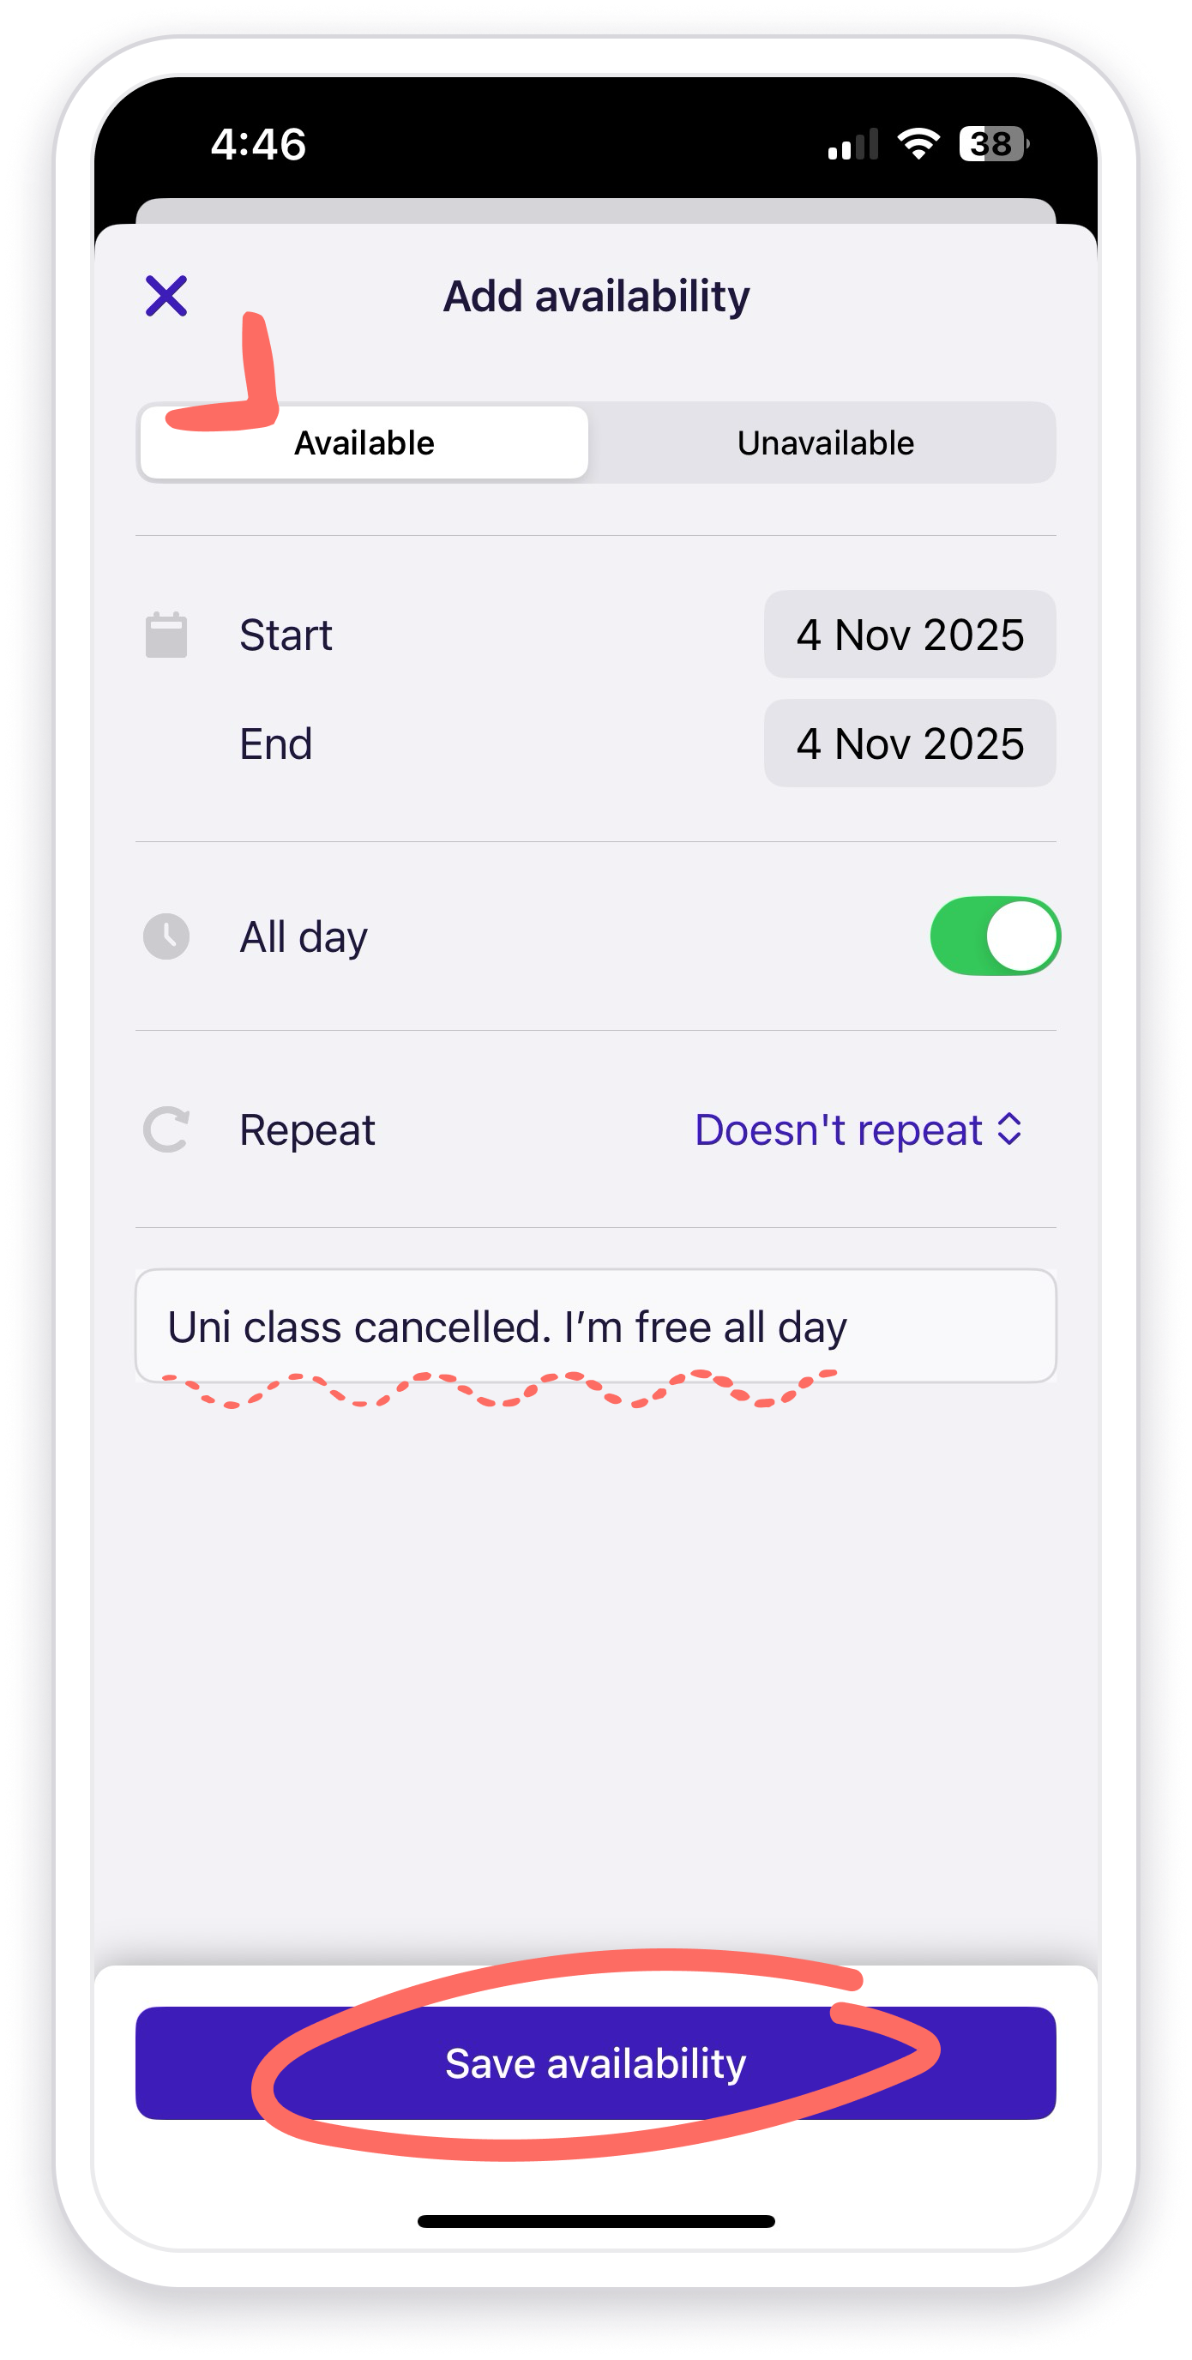This screenshot has width=1192, height=2360.
Task: Tap the calendar icon beside Start
Action: [x=166, y=634]
